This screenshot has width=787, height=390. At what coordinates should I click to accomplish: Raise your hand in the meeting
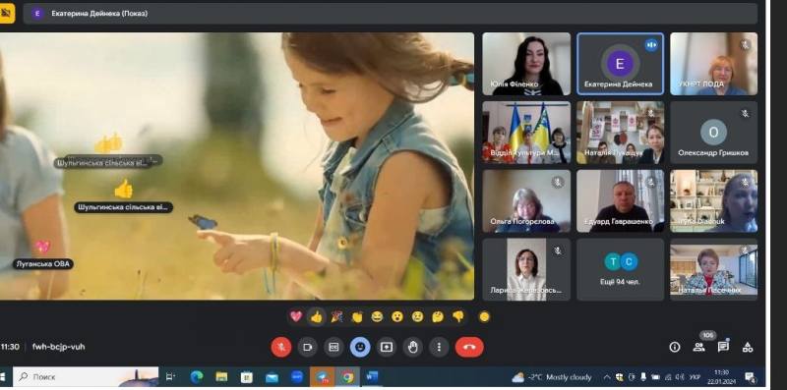[412, 347]
